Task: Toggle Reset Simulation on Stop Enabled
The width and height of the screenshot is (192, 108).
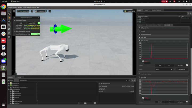Action: click(35, 34)
